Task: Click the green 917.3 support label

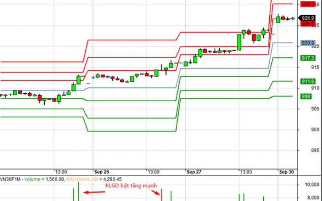Action: point(308,58)
